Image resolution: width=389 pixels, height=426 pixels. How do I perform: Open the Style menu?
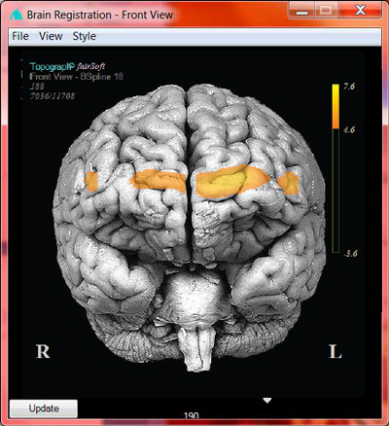tap(84, 36)
